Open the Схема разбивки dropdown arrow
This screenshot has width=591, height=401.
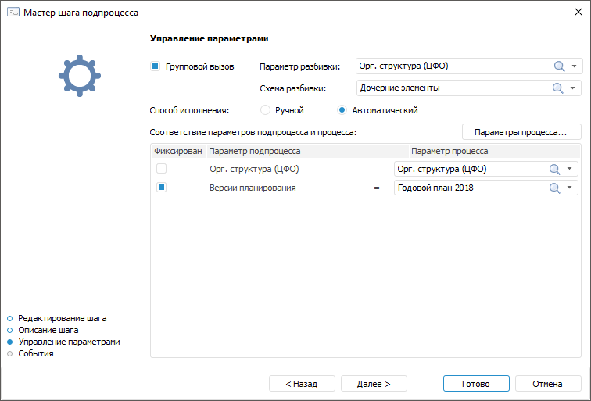point(575,88)
